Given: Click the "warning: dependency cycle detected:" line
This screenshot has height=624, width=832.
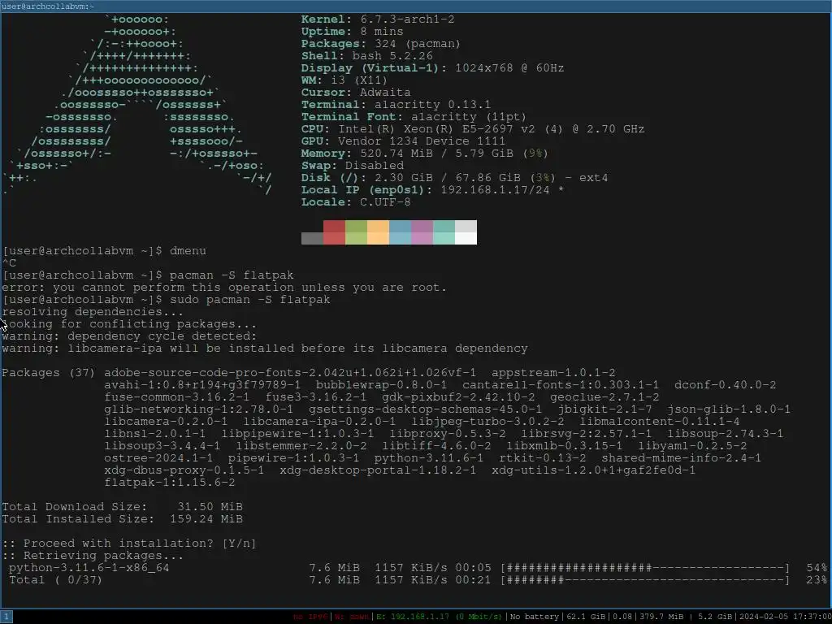Looking at the screenshot, I should click(x=129, y=336).
